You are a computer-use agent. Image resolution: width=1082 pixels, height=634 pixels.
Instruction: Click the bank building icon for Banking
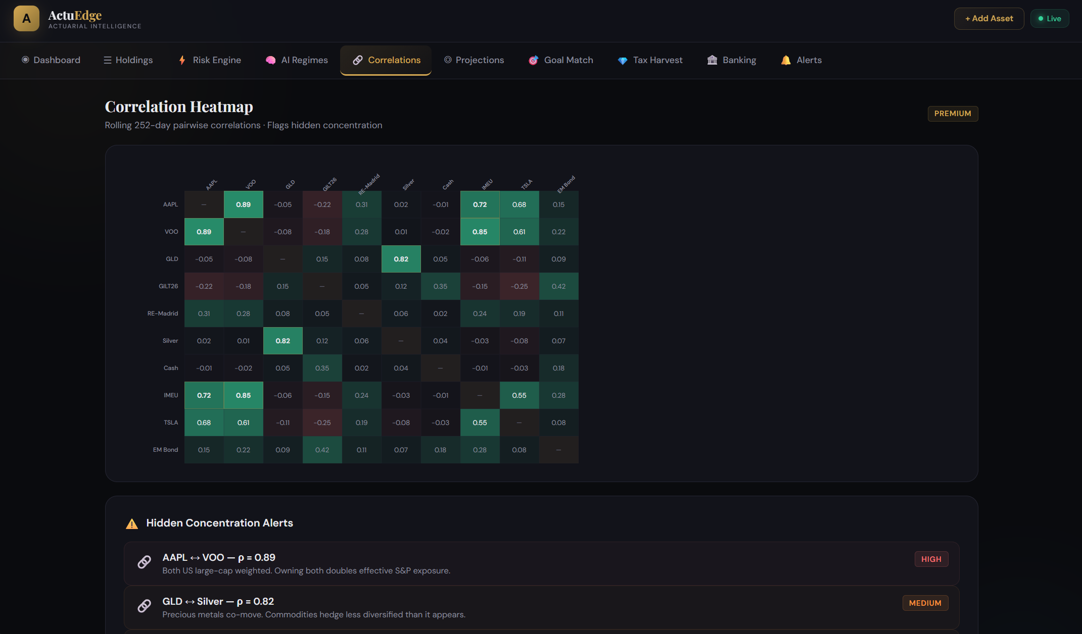tap(712, 60)
